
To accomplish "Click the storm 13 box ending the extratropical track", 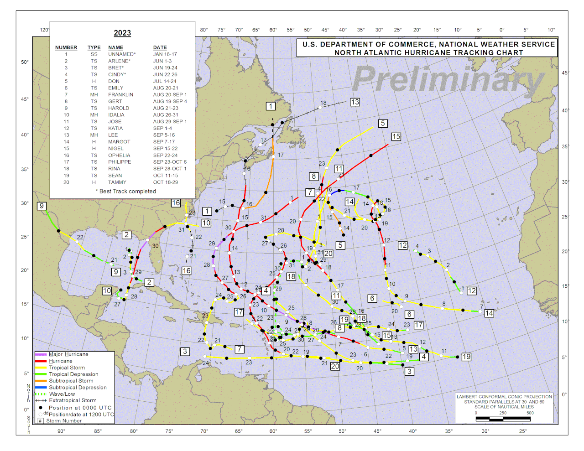I will pos(355,102).
